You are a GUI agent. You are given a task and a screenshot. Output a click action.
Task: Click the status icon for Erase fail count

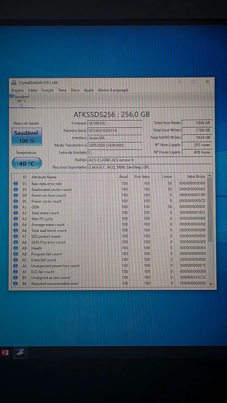[x=16, y=260]
